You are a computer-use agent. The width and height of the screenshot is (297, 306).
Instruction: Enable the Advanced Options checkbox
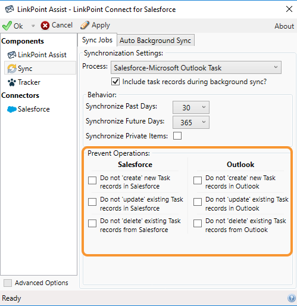(x=8, y=283)
